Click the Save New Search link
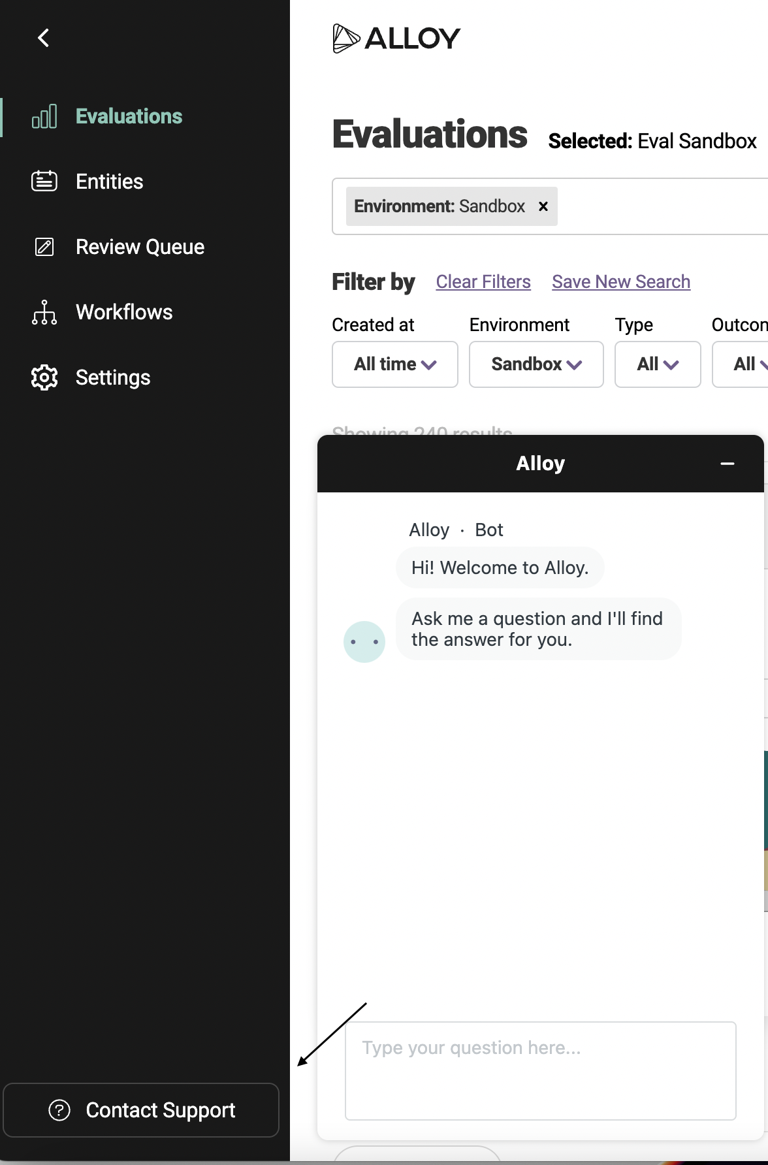 pos(621,282)
